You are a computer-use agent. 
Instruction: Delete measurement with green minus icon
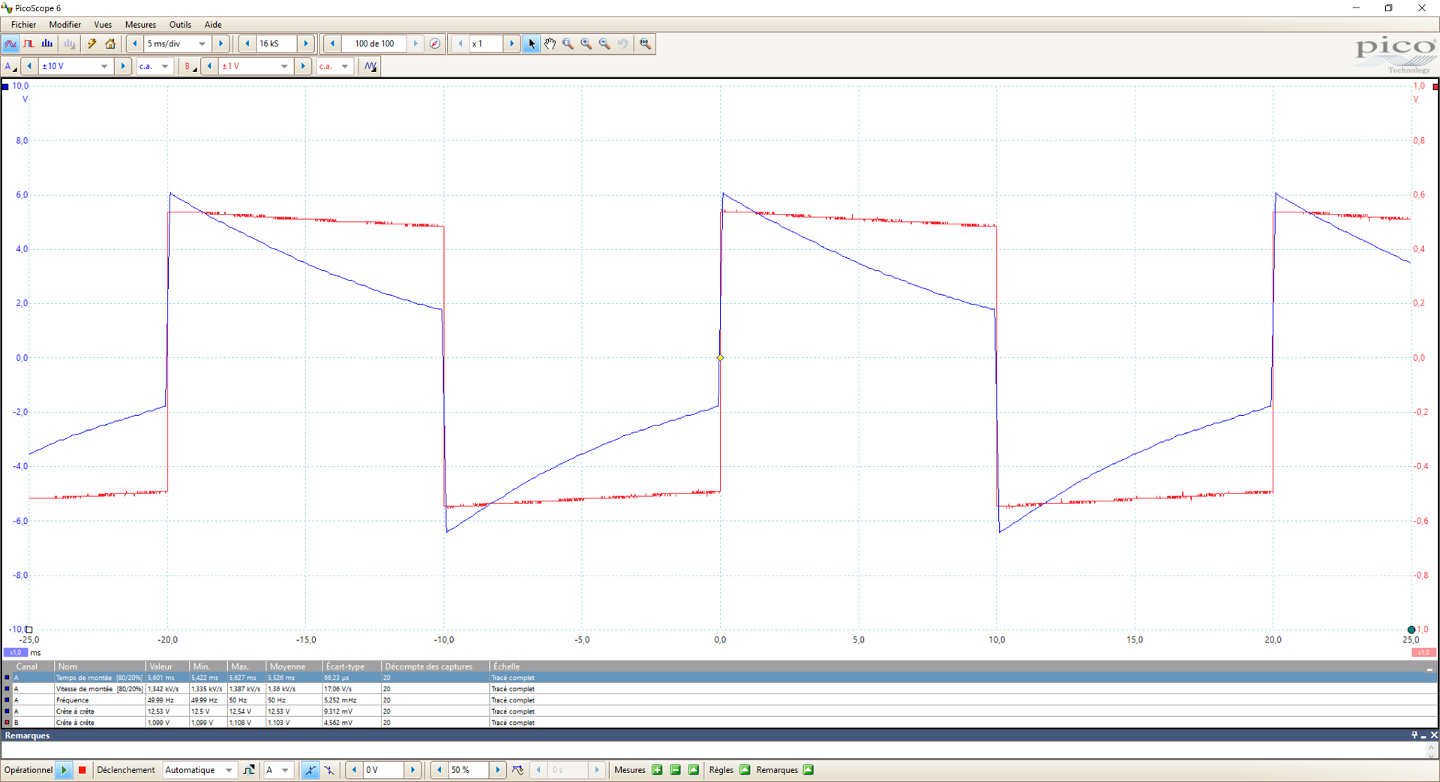(x=675, y=770)
